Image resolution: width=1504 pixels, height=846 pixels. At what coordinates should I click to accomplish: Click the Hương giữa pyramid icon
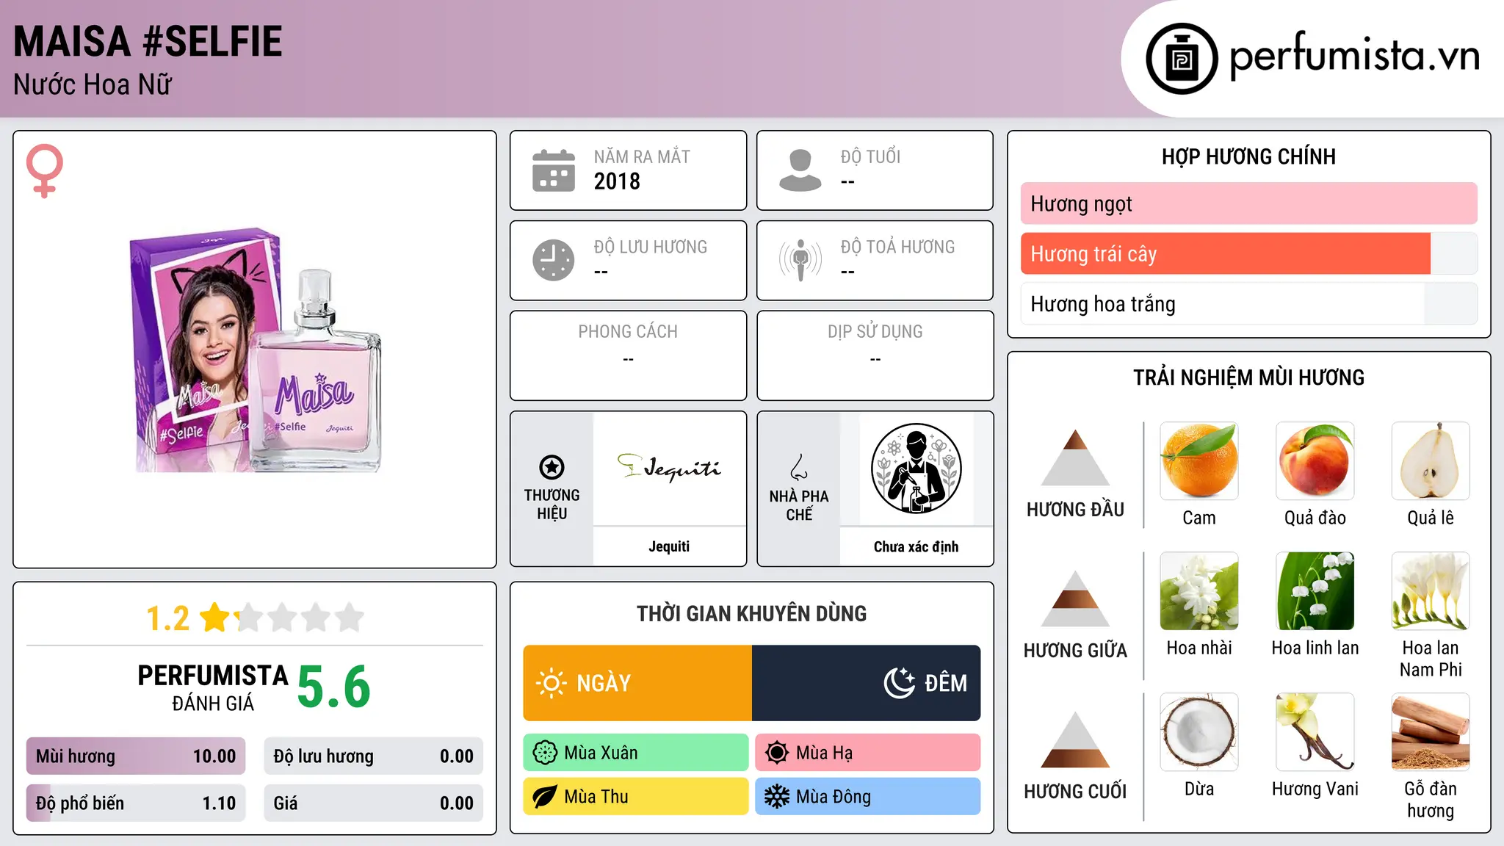point(1075,599)
